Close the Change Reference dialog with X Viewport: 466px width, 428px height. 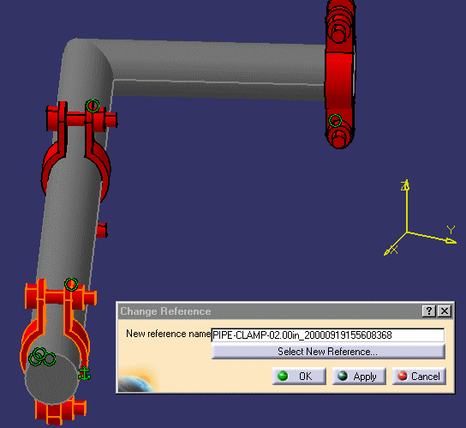point(445,311)
